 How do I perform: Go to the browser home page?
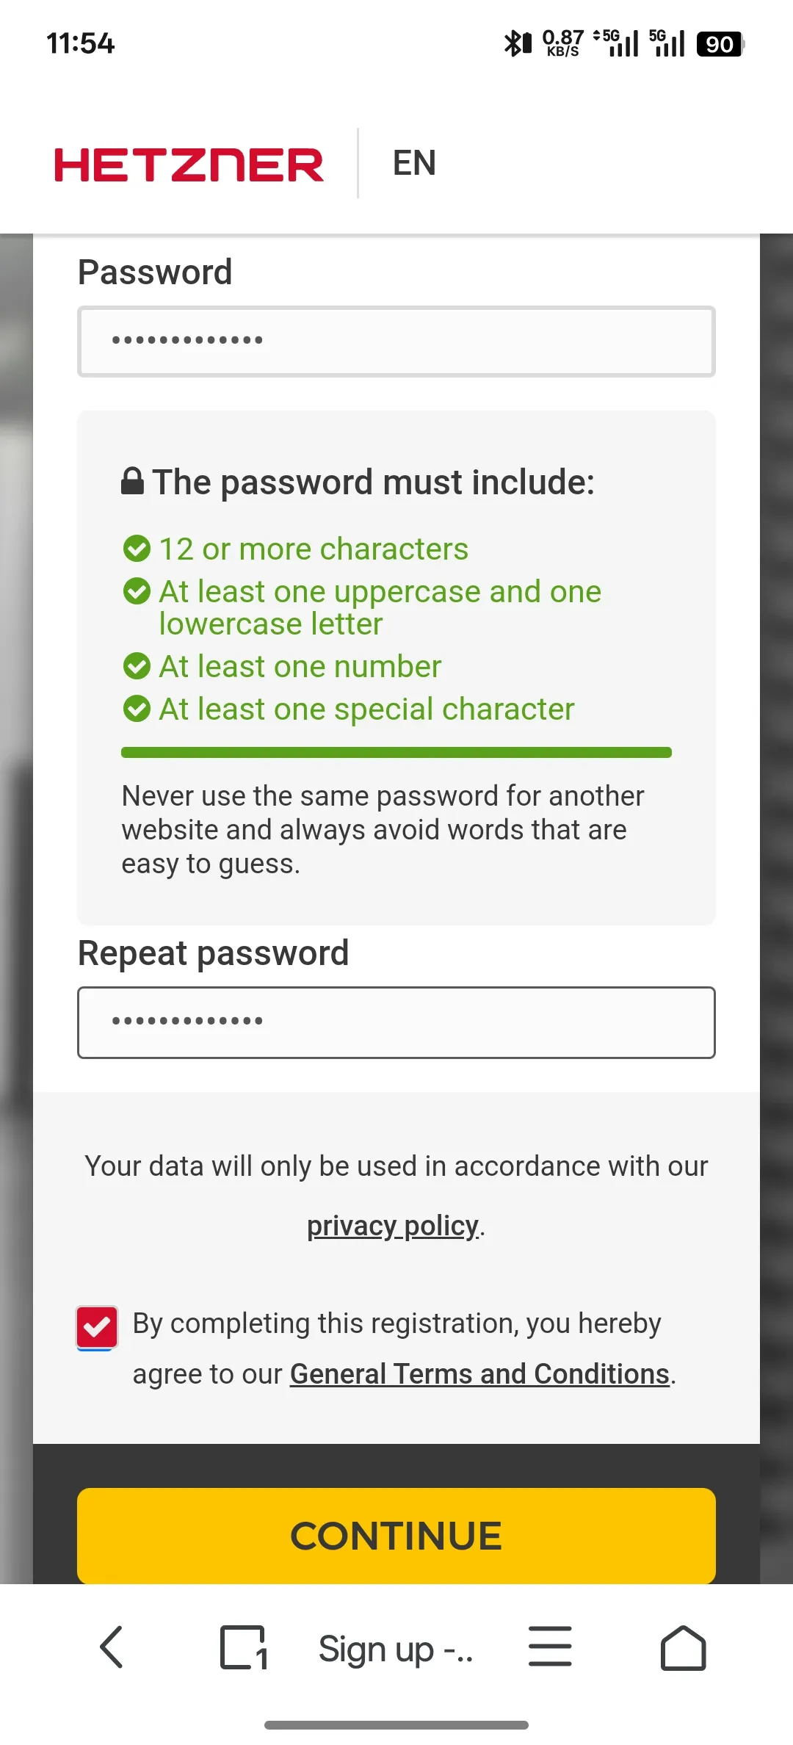tap(683, 1647)
